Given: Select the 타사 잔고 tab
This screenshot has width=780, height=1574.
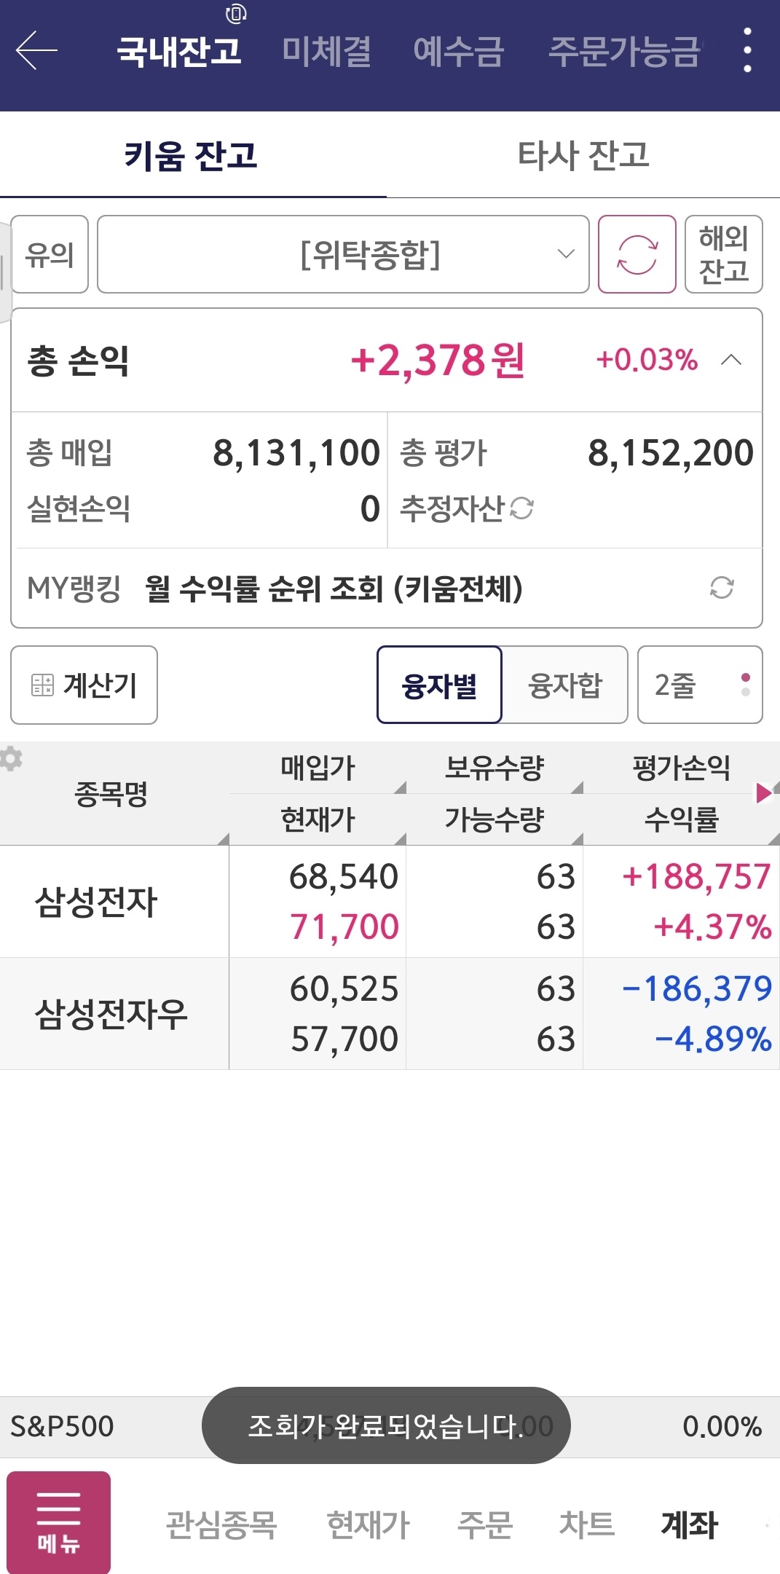Looking at the screenshot, I should 583,154.
